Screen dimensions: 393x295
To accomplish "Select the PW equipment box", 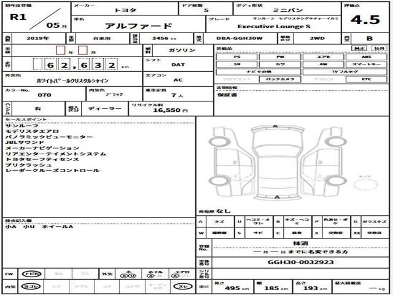I will tap(280, 57).
